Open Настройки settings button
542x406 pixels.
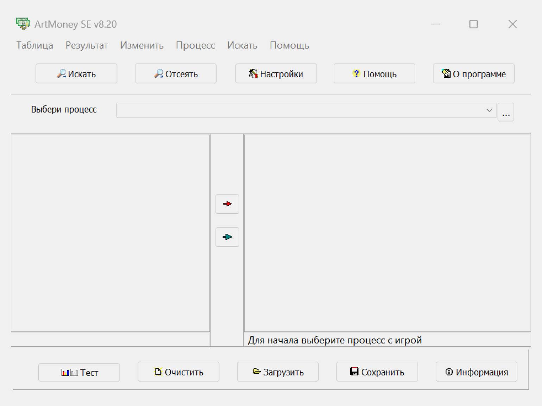tap(276, 73)
